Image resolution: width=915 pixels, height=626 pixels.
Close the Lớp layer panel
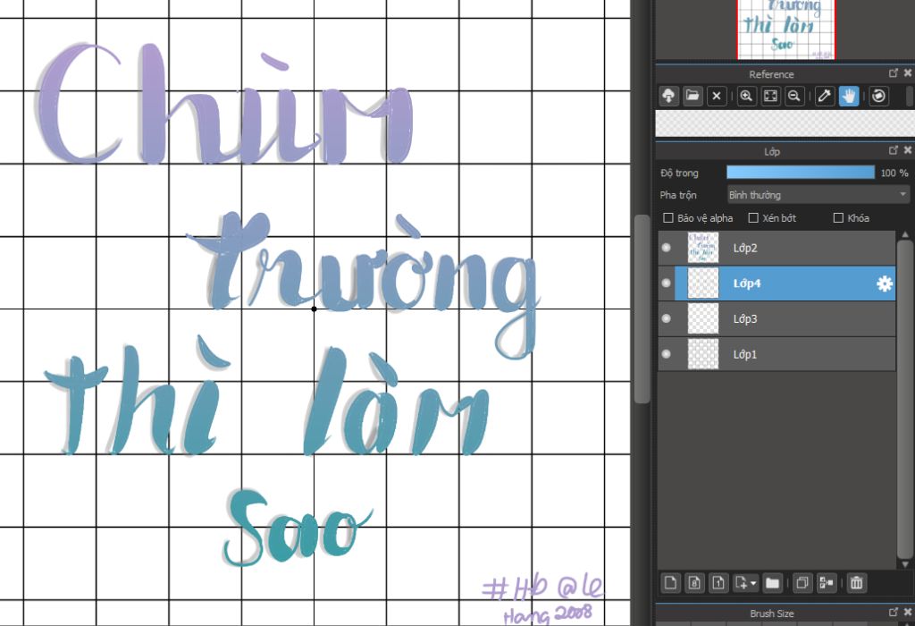tap(908, 150)
